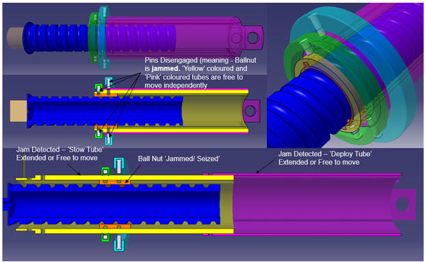Image resolution: width=425 pixels, height=262 pixels.
Task: Select the 'Ball Nut Jammed/ Seized' label
Action: [x=179, y=159]
